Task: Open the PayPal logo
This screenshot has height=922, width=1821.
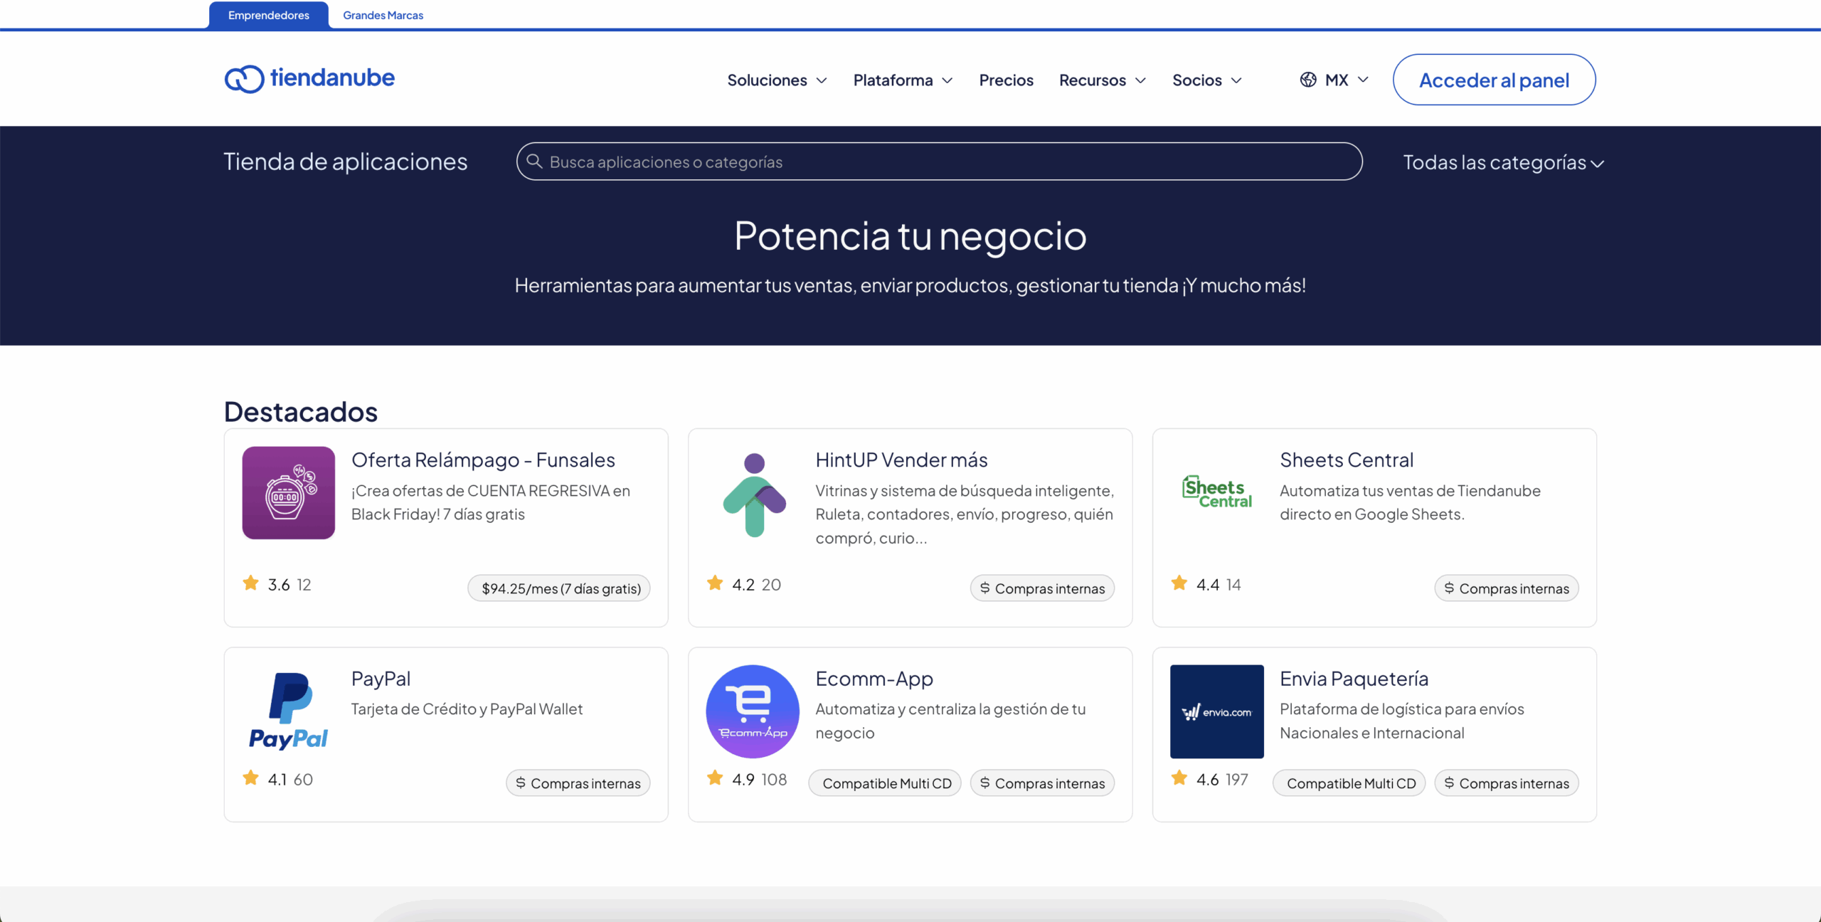Action: [288, 711]
